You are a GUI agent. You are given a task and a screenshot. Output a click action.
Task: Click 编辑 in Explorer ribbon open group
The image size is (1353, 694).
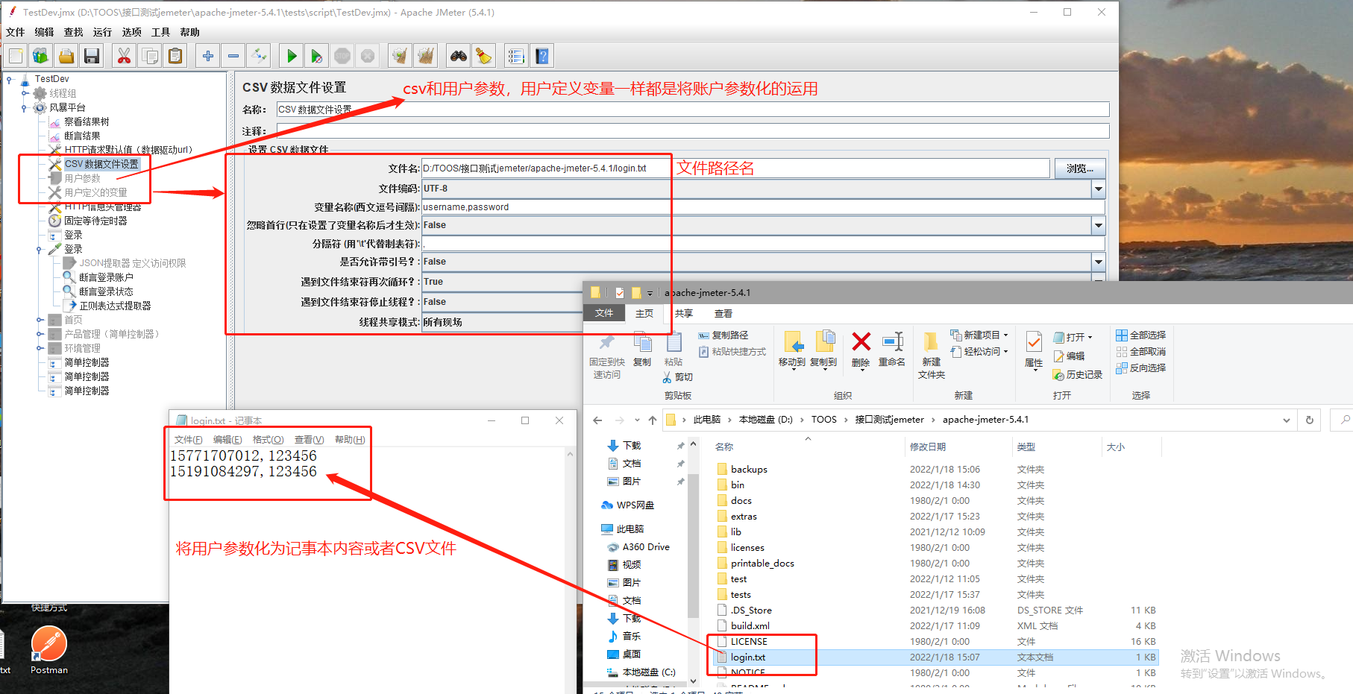click(x=1069, y=356)
